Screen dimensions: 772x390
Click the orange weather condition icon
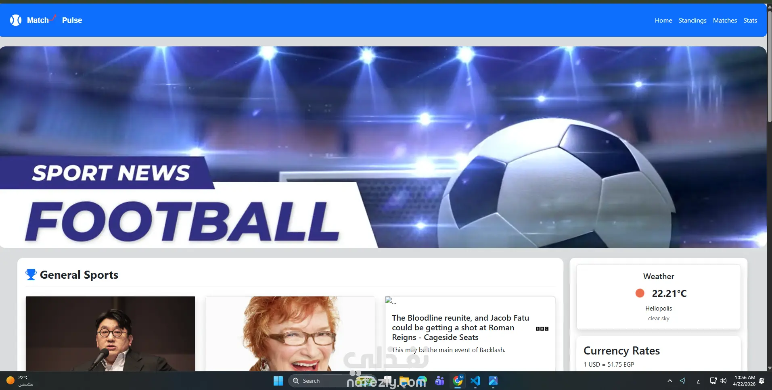coord(640,293)
